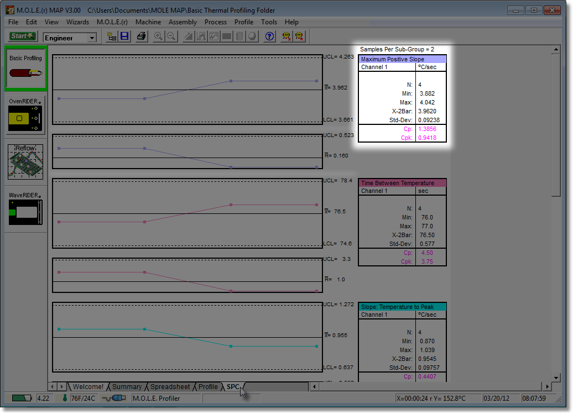Click the Slope: Temperature to Peak header
The image size is (573, 414).
point(402,307)
